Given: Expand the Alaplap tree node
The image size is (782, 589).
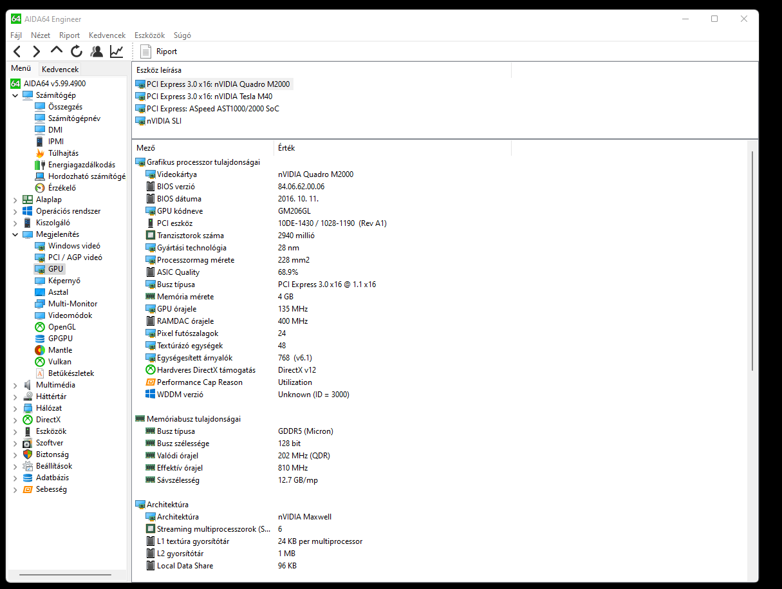Looking at the screenshot, I should point(15,200).
